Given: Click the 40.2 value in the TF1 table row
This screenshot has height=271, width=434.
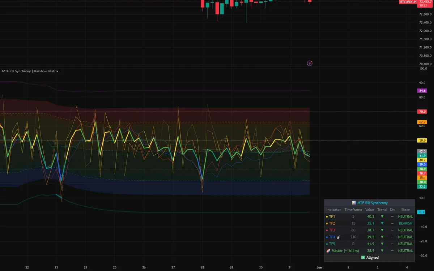Looking at the screenshot, I should coord(370,216).
